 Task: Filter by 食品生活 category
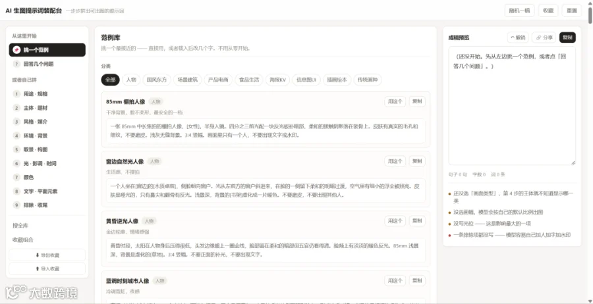click(249, 80)
